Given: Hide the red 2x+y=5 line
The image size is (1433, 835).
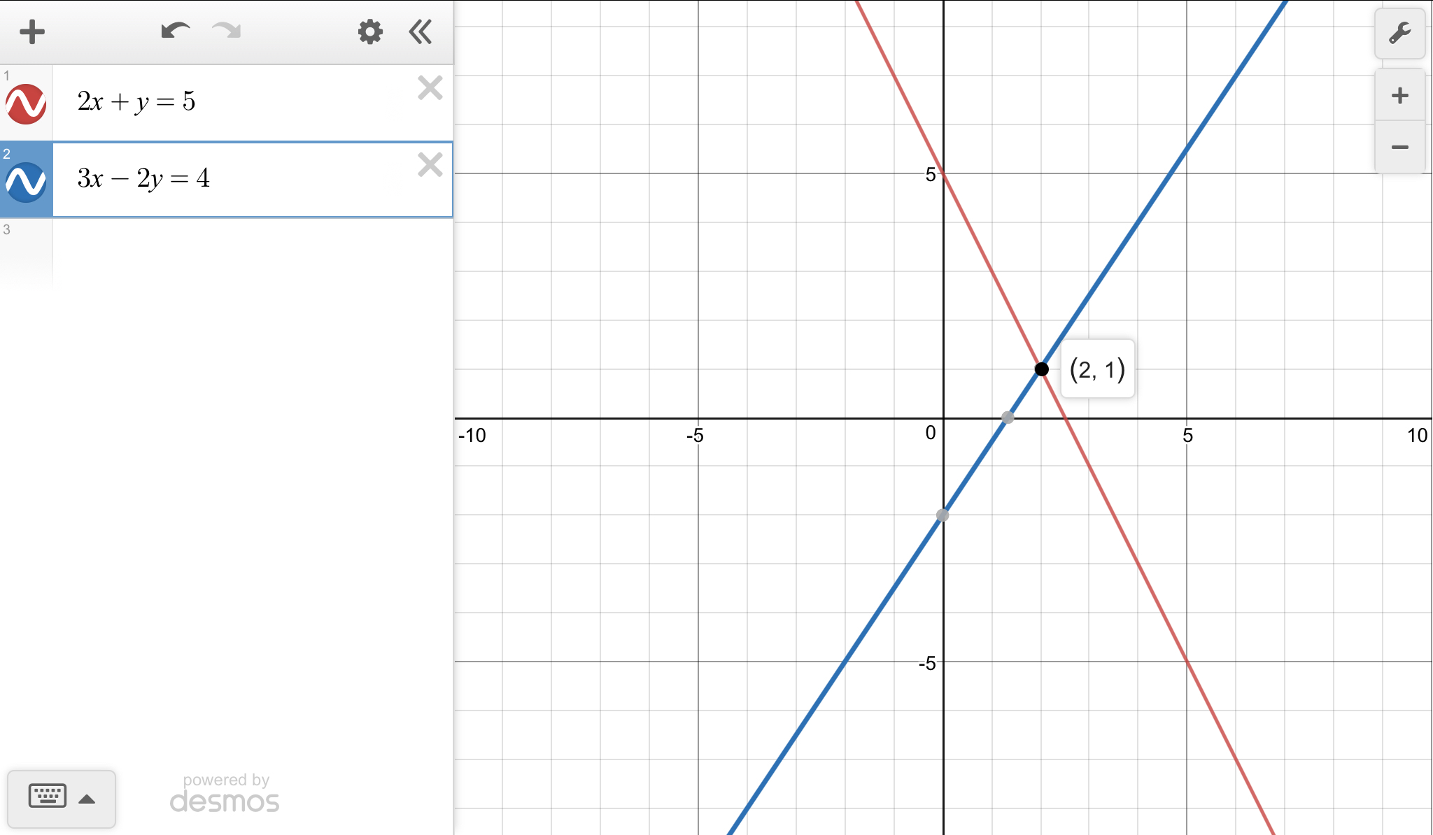Looking at the screenshot, I should pyautogui.click(x=26, y=104).
